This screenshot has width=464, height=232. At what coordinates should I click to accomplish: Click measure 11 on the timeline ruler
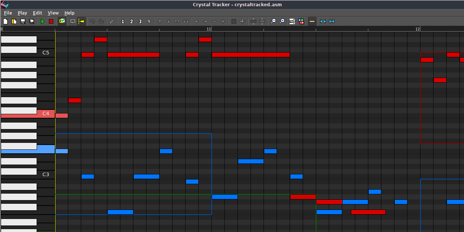(209, 29)
